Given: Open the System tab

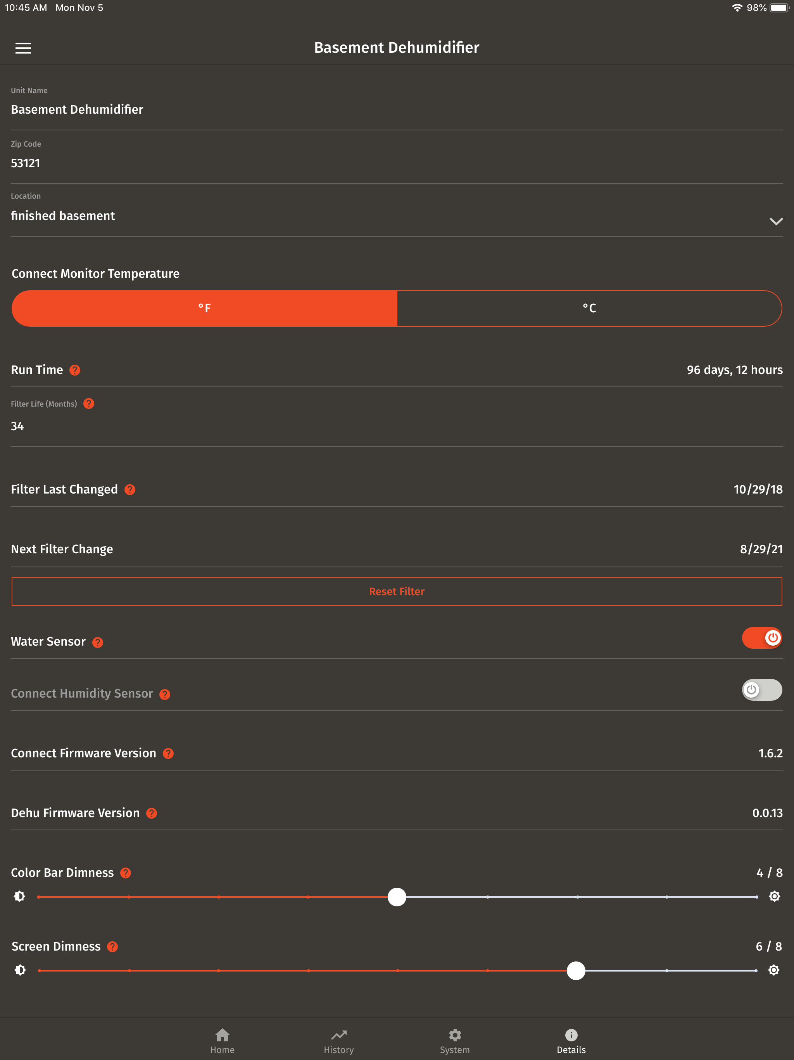Looking at the screenshot, I should click(x=455, y=1041).
